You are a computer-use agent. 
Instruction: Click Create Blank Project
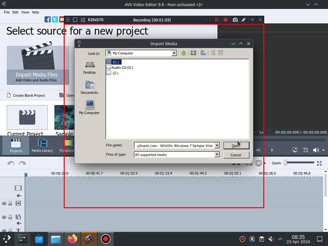[26, 95]
